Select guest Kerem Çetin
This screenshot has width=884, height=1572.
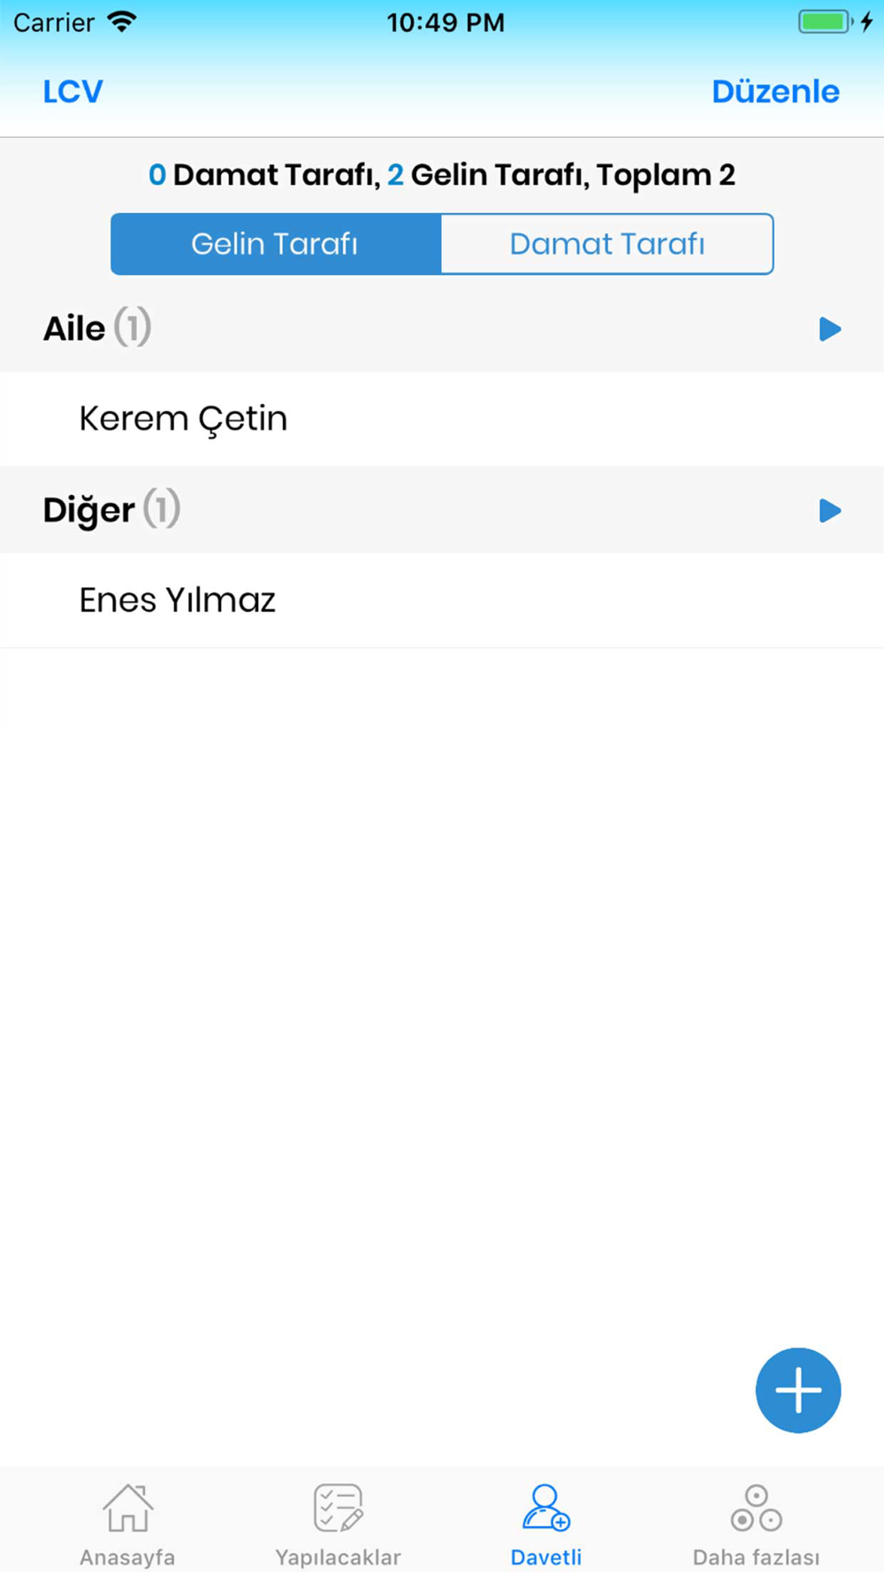pos(442,419)
